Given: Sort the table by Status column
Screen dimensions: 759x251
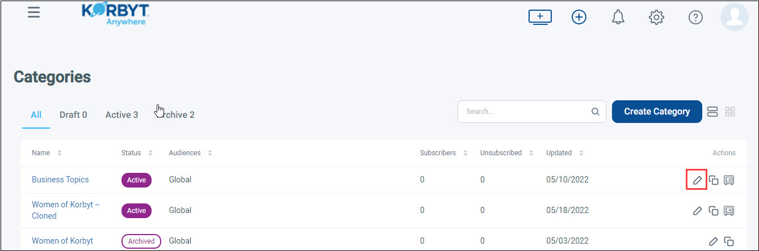Looking at the screenshot, I should pos(150,153).
